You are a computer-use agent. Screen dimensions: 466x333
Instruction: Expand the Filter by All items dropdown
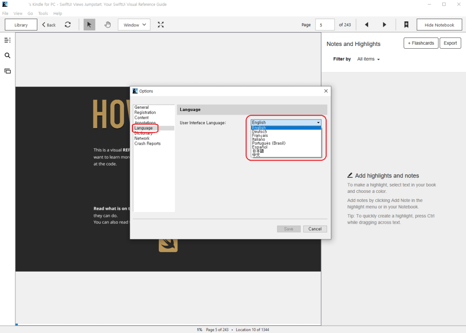368,59
